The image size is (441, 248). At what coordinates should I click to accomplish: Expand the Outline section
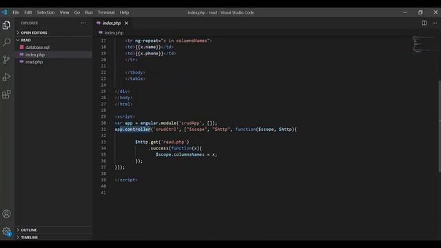pyautogui.click(x=29, y=229)
